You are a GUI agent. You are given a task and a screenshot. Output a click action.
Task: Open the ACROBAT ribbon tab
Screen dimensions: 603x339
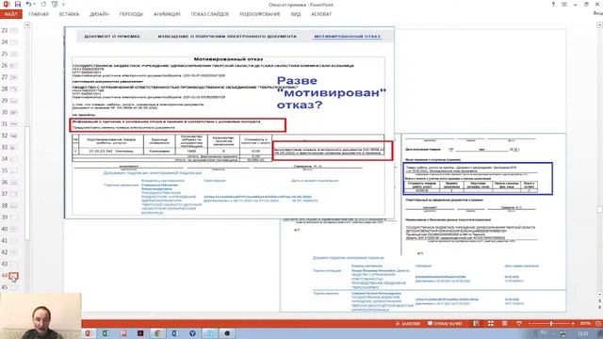(321, 14)
